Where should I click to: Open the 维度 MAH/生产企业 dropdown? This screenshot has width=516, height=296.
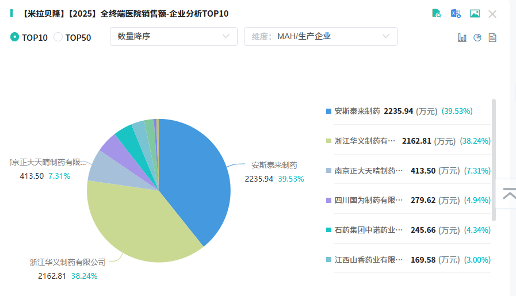coord(320,36)
